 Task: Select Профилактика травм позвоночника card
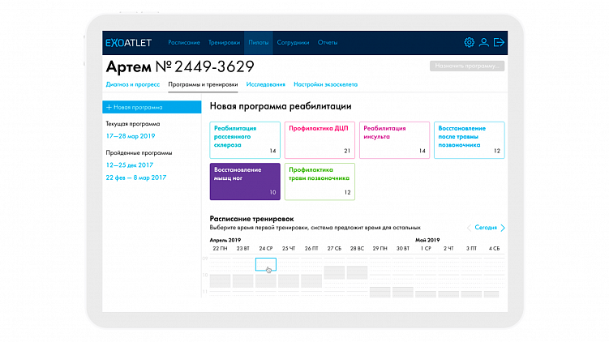pyautogui.click(x=320, y=182)
